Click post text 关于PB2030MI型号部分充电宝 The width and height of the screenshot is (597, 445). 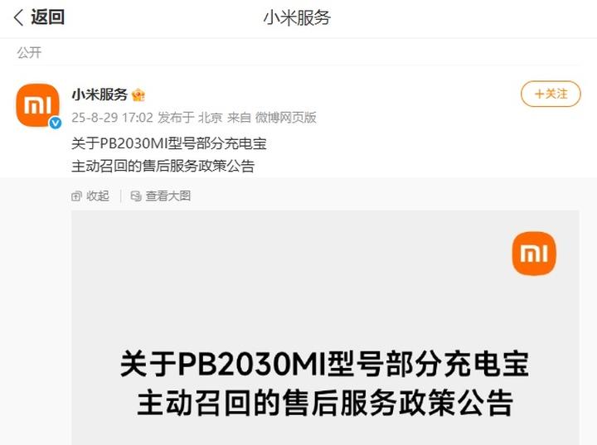pyautogui.click(x=169, y=143)
